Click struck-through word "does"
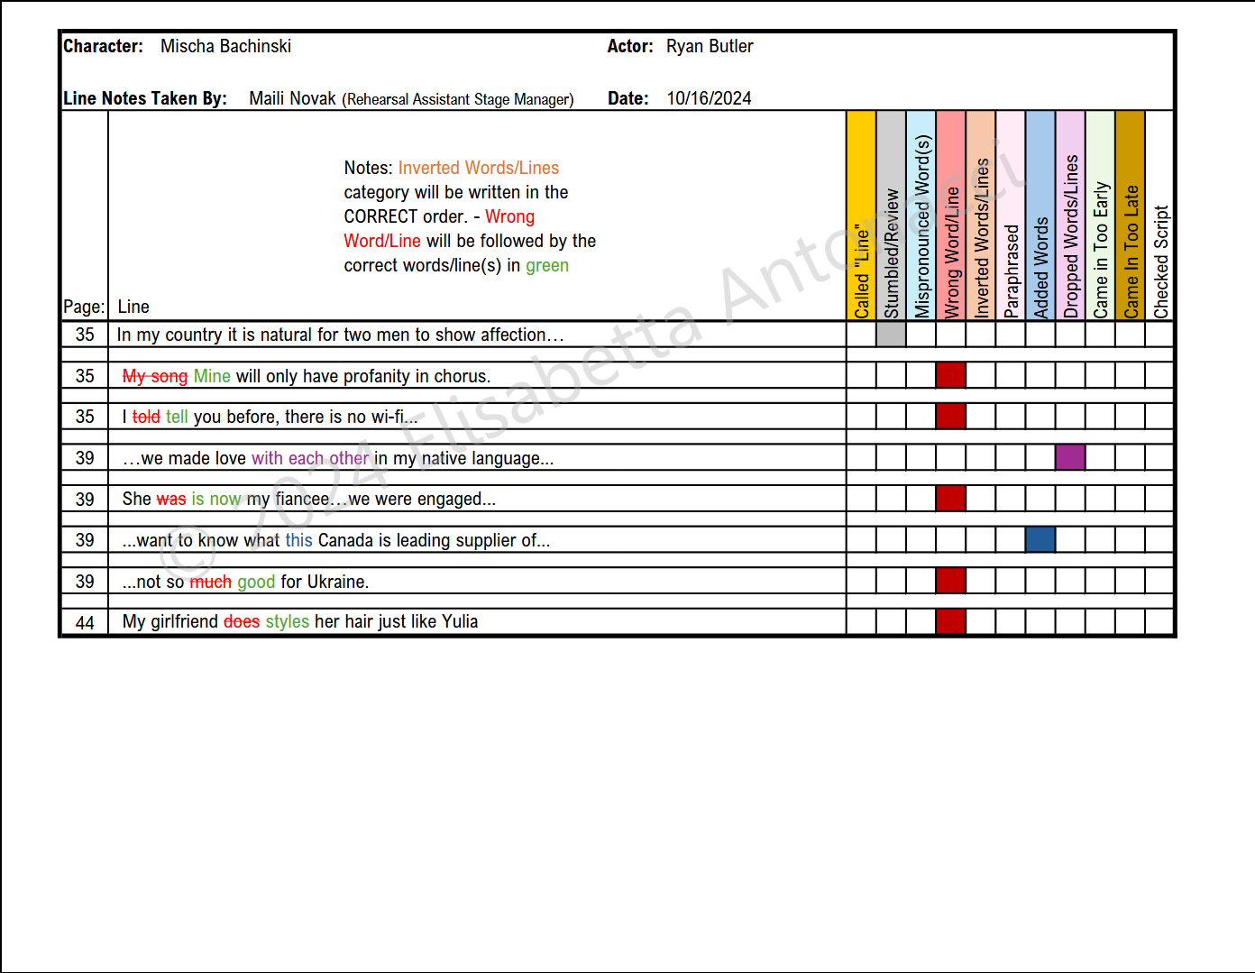 [242, 621]
